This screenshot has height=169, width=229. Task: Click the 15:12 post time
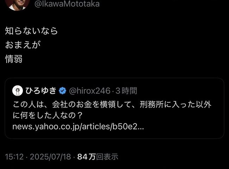coord(14,157)
